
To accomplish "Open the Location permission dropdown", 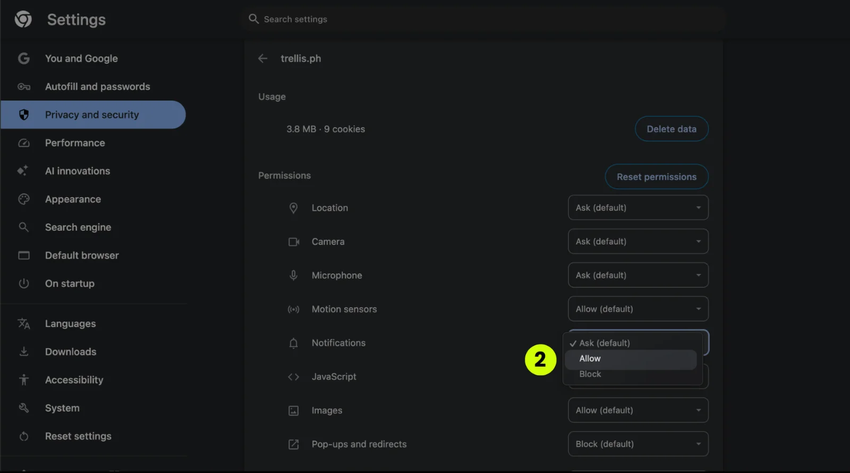I will pyautogui.click(x=638, y=208).
